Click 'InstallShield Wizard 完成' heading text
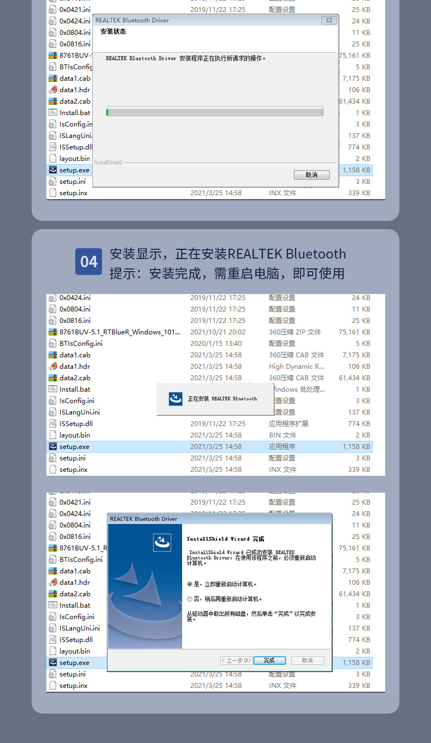 click(x=225, y=538)
